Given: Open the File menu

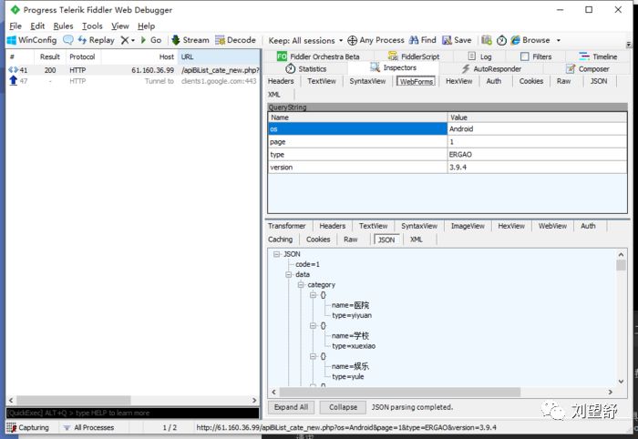Looking at the screenshot, I should [x=15, y=26].
